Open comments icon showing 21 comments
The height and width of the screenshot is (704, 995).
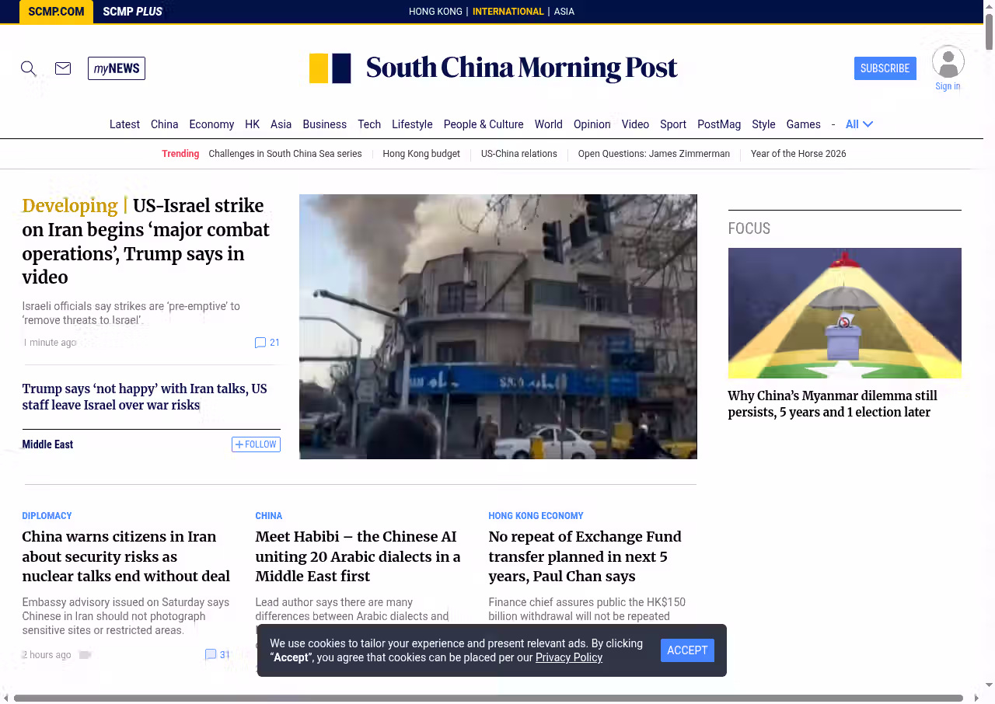260,343
